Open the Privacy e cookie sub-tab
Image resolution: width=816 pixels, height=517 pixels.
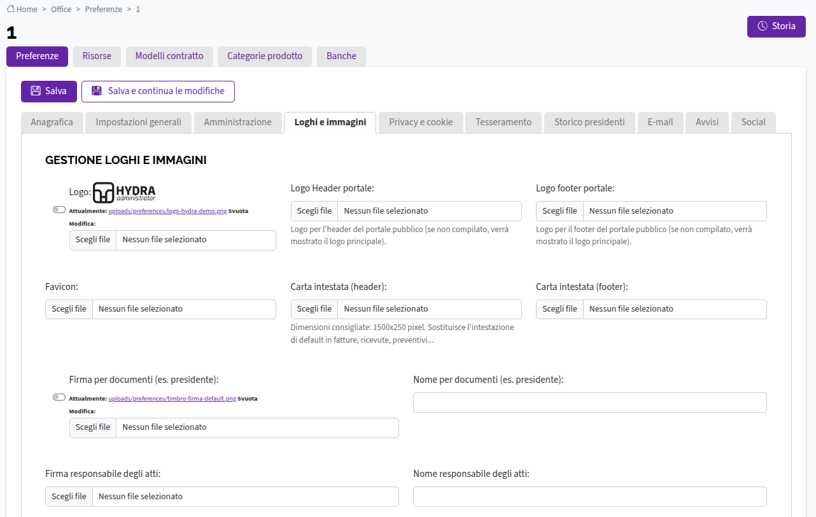(421, 122)
